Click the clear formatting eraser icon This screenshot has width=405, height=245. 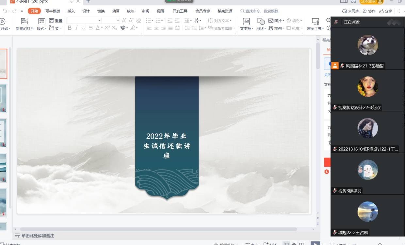tap(139, 21)
